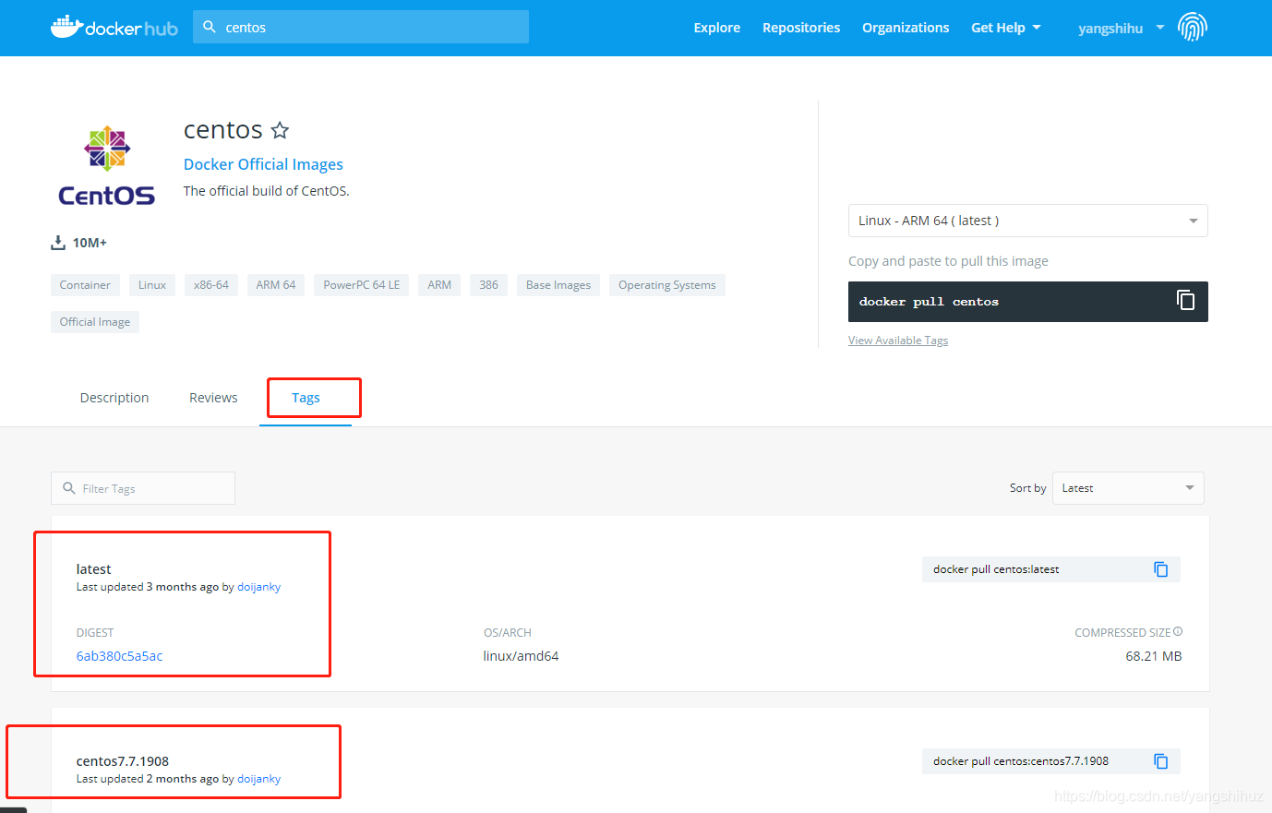Star the centos repository

280,130
